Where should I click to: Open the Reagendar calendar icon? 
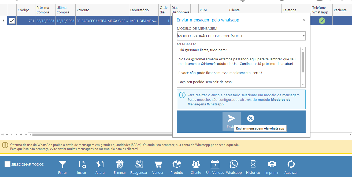pyautogui.click(x=139, y=164)
